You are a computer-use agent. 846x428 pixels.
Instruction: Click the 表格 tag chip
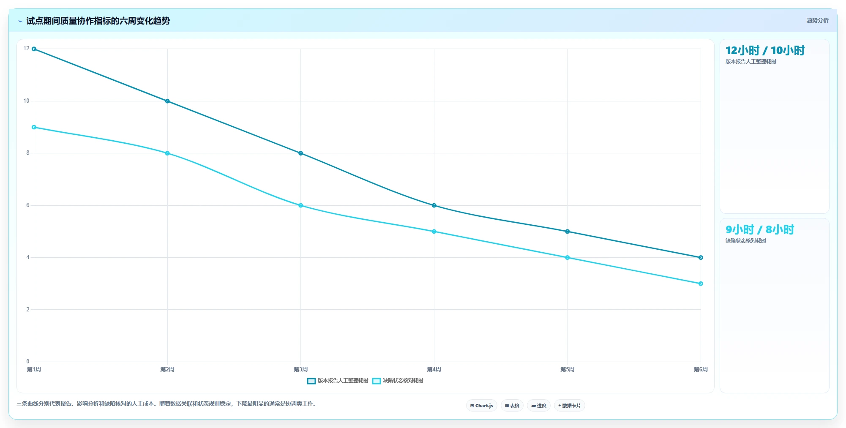(x=512, y=406)
